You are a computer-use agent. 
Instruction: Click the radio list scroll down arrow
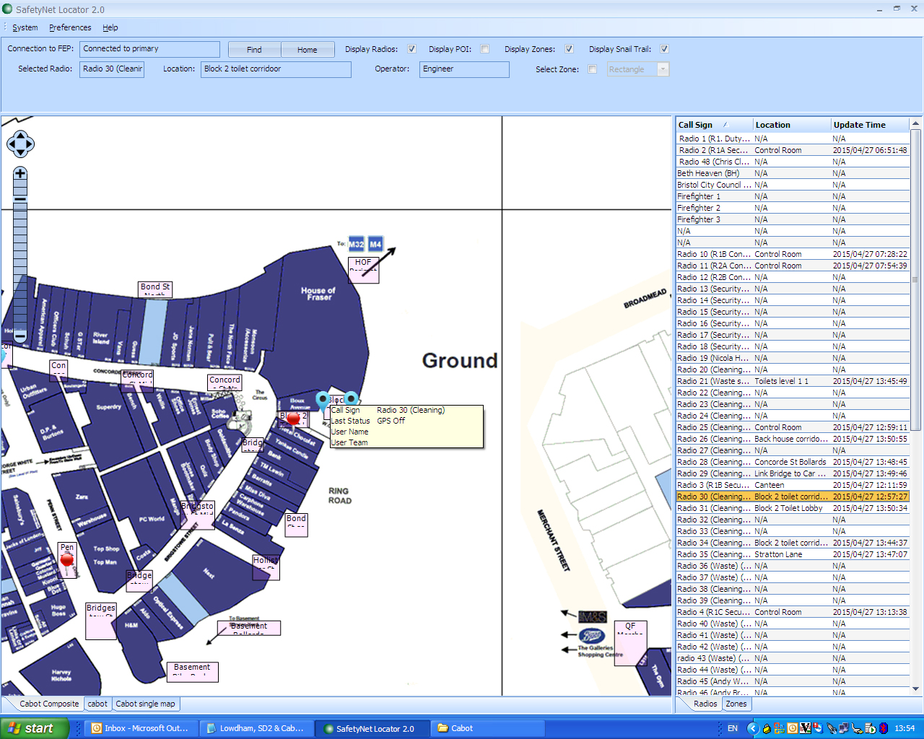point(915,689)
